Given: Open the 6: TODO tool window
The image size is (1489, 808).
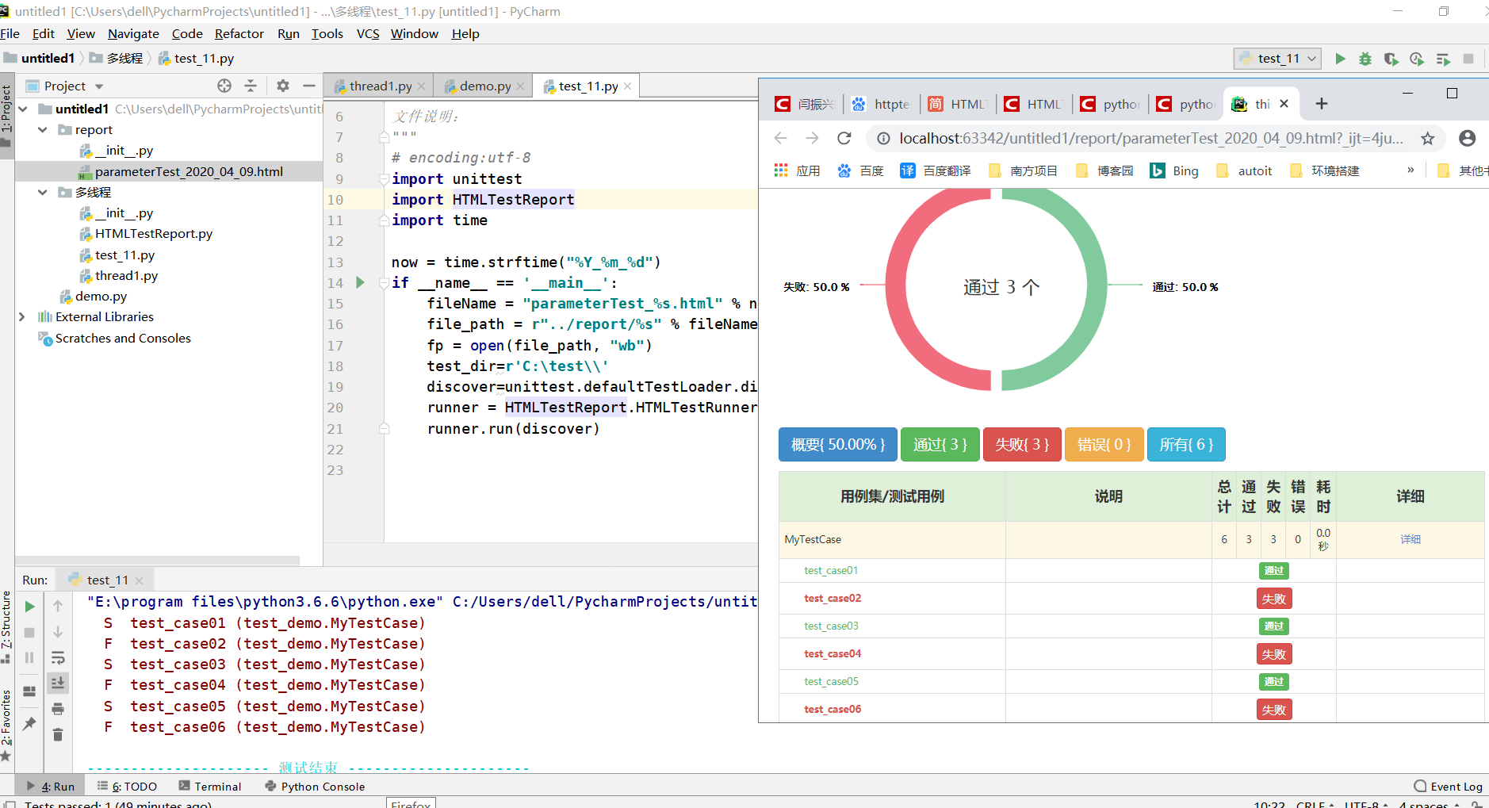Looking at the screenshot, I should (x=127, y=786).
